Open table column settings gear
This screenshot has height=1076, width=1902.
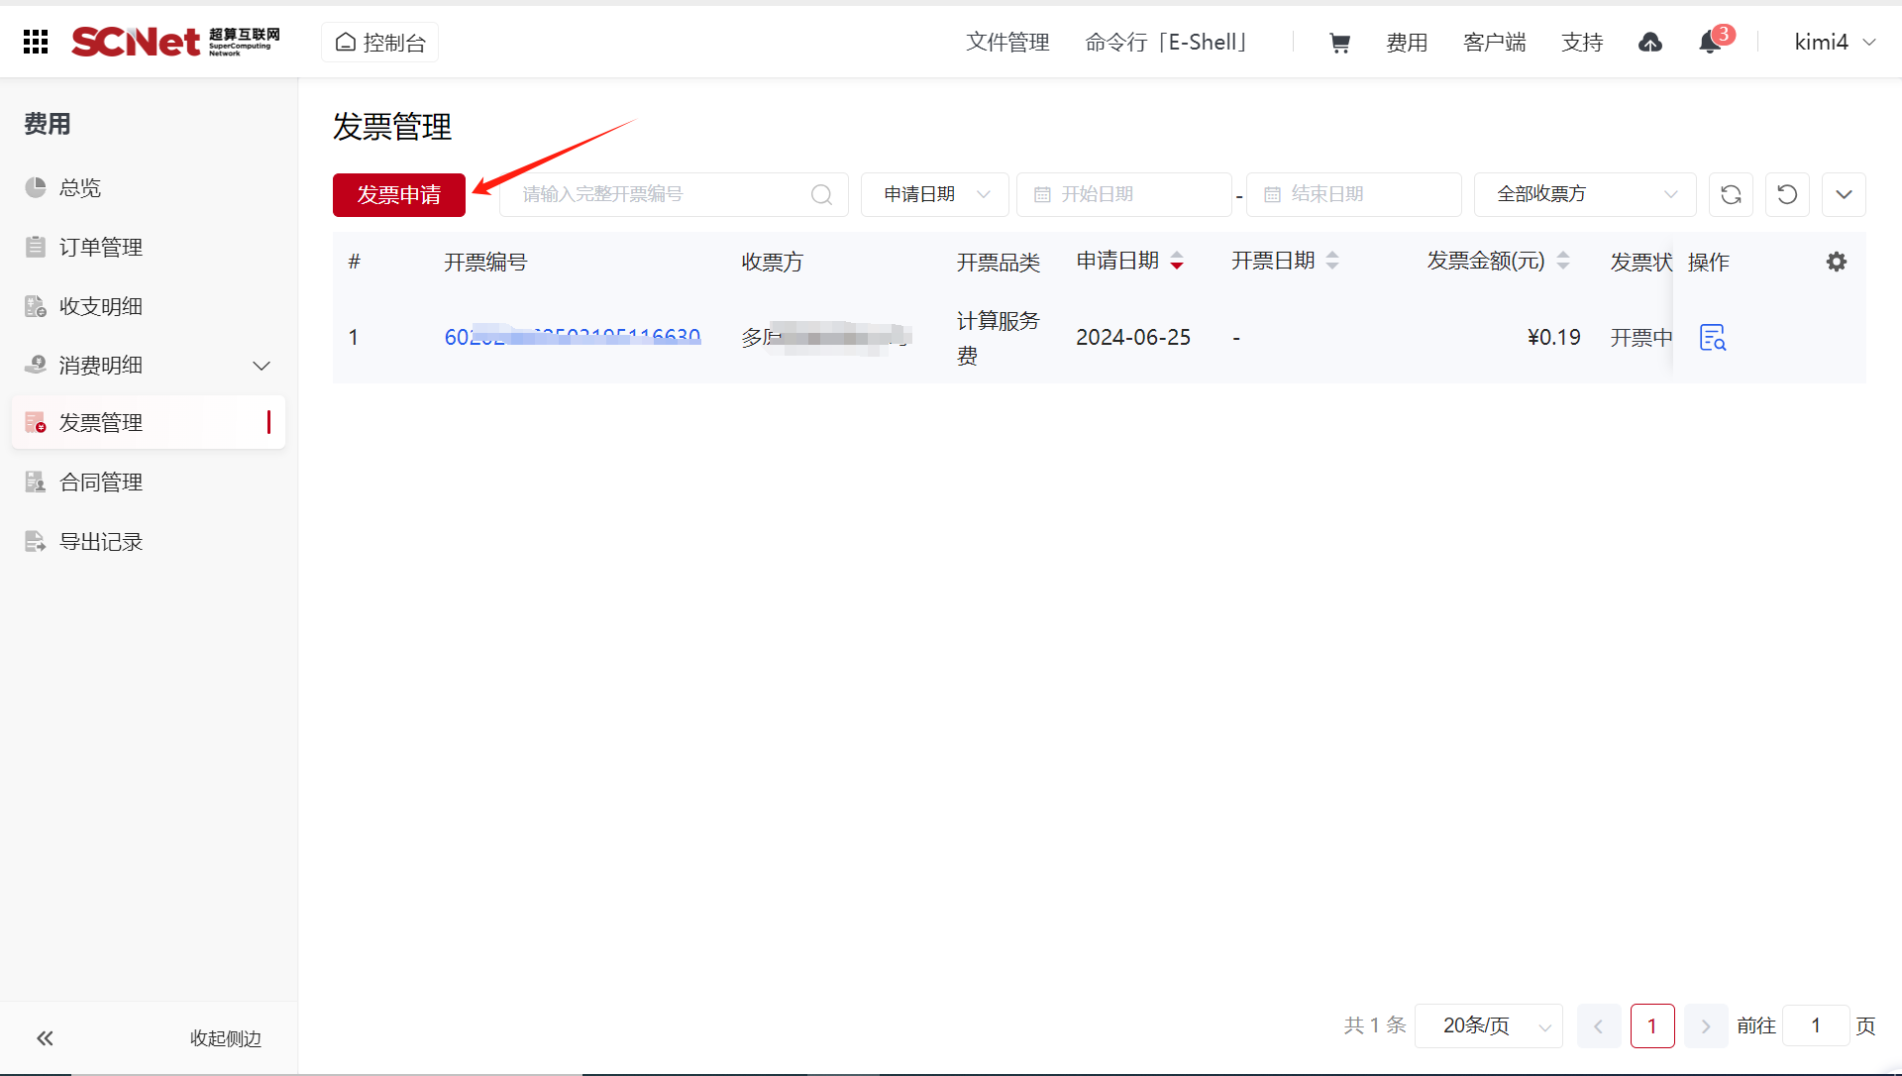pyautogui.click(x=1837, y=262)
